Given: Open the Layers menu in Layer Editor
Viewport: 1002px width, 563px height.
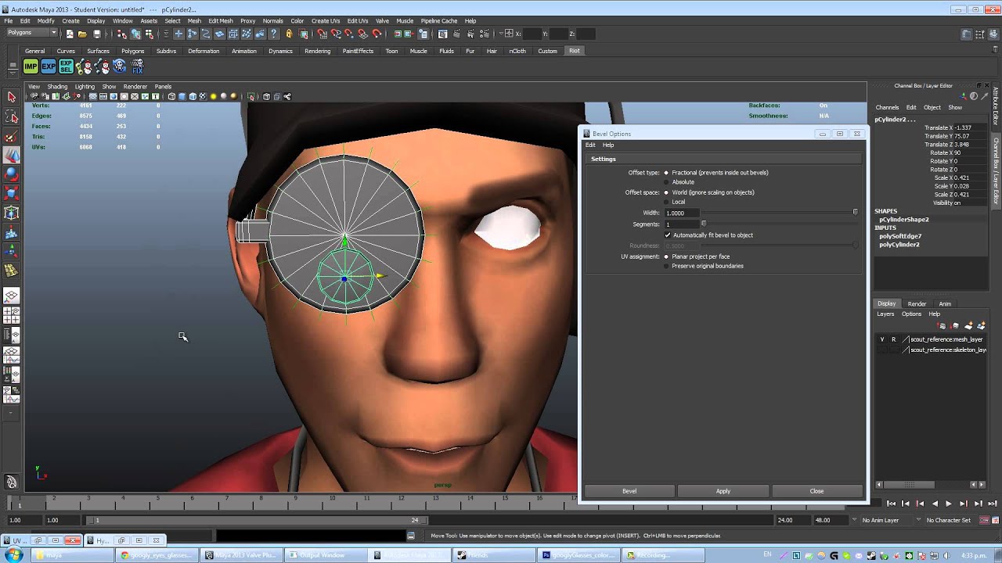Looking at the screenshot, I should click(x=885, y=314).
